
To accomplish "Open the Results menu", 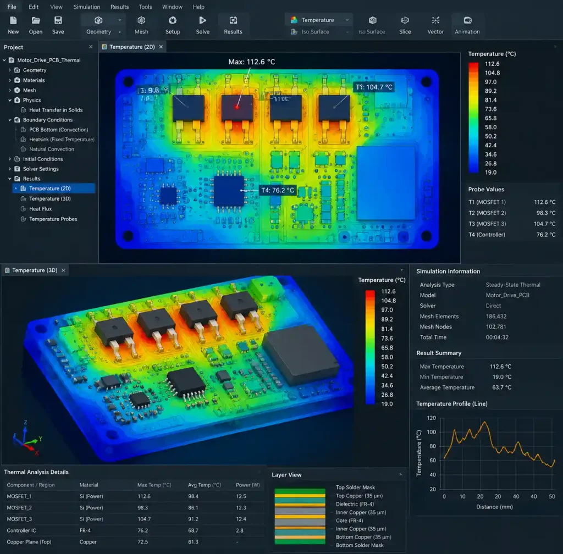I will click(x=119, y=7).
